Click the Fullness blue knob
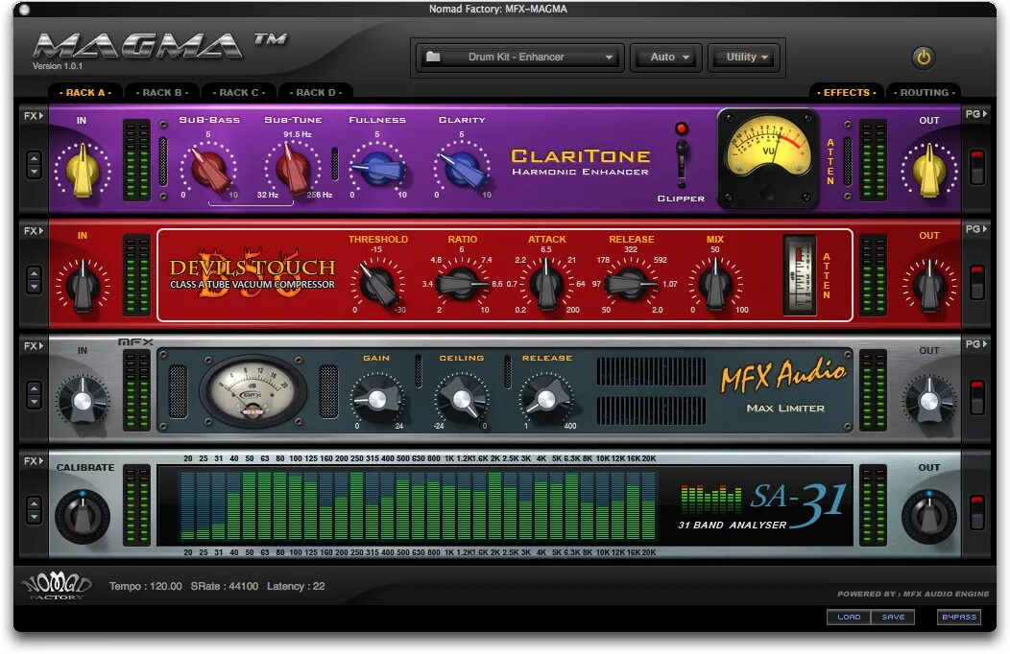1010x654 pixels. [x=377, y=169]
